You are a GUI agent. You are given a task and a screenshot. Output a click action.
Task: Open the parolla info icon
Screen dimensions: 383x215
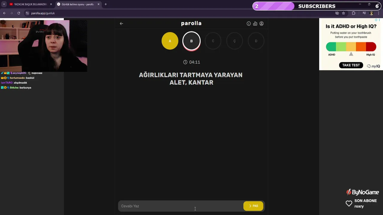click(x=249, y=24)
